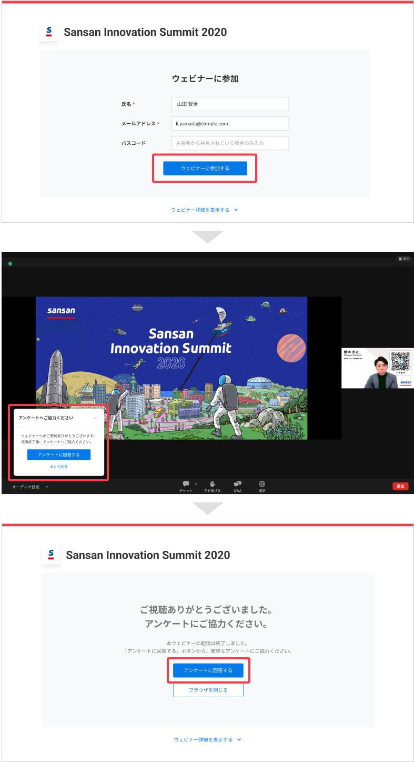Focus the パスコード input field
Screen dimensions: 414x762
click(x=230, y=143)
